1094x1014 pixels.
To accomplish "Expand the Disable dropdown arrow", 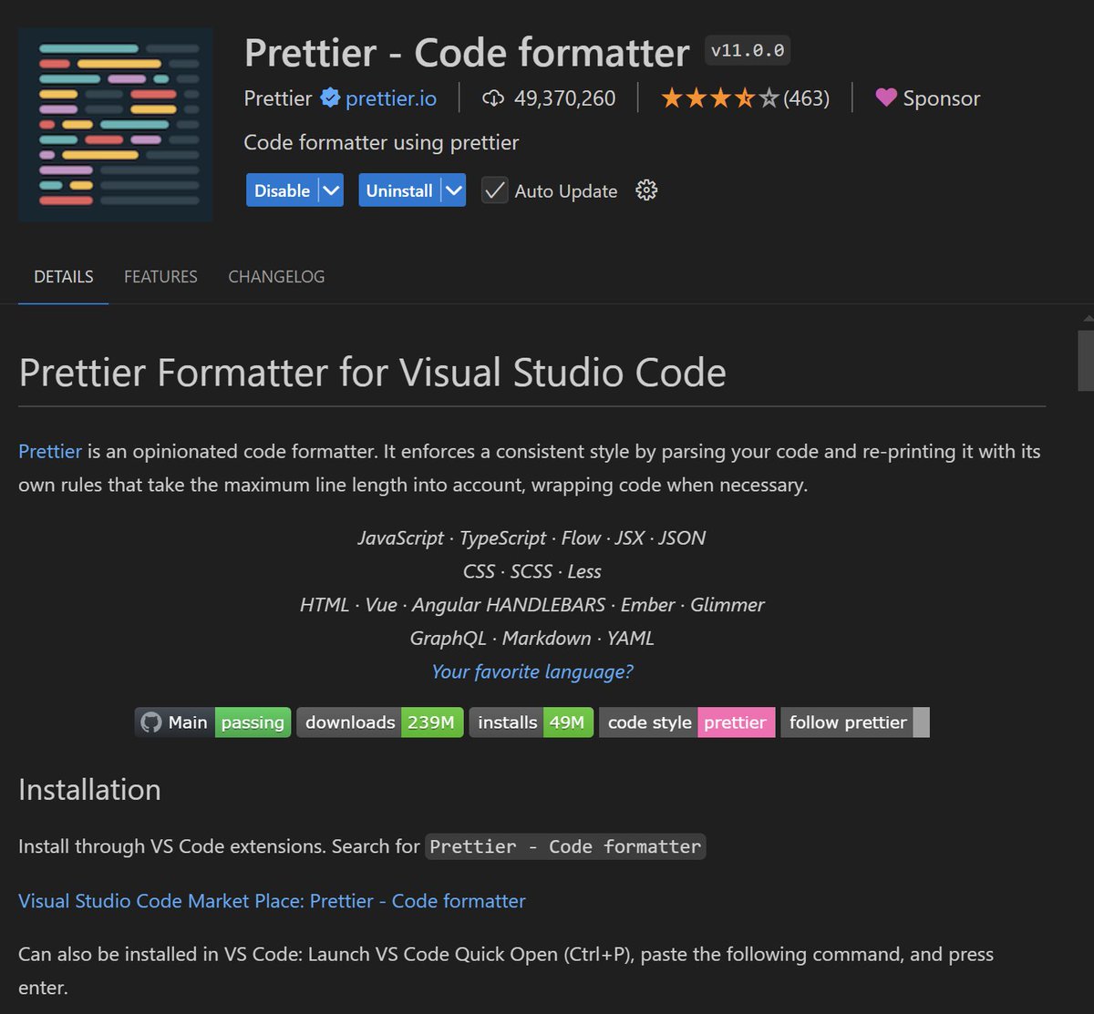I will click(332, 190).
